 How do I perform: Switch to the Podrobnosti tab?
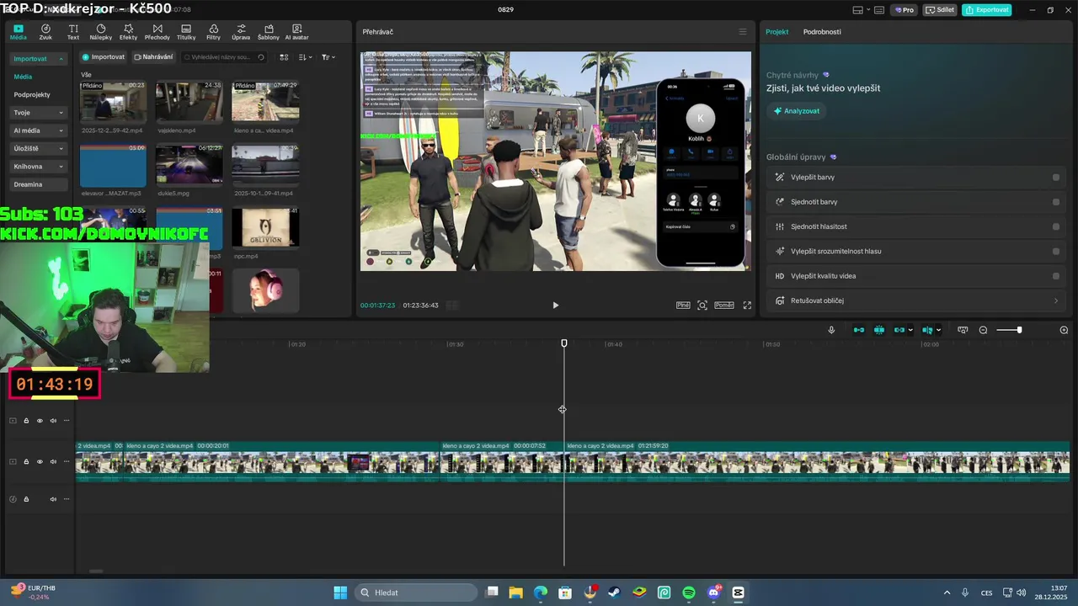[x=822, y=32]
